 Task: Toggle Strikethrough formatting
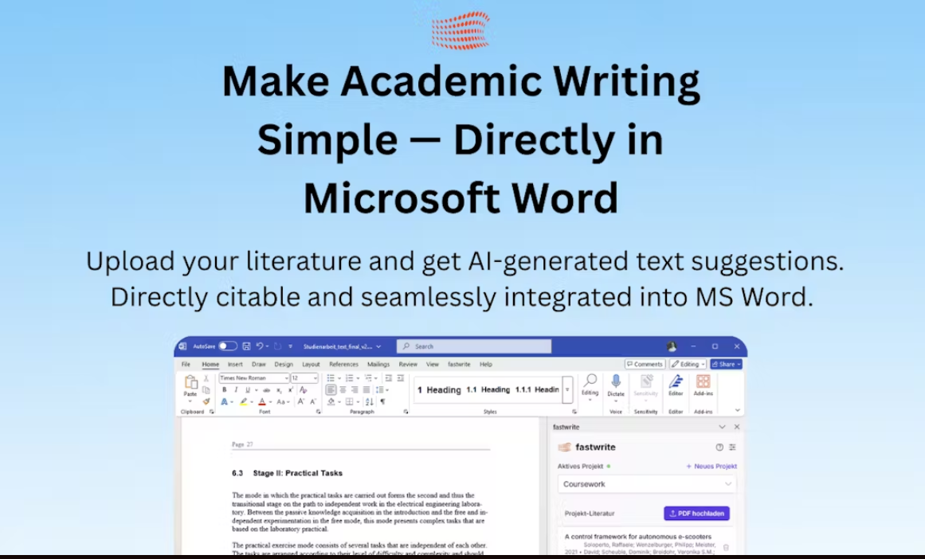(x=267, y=389)
